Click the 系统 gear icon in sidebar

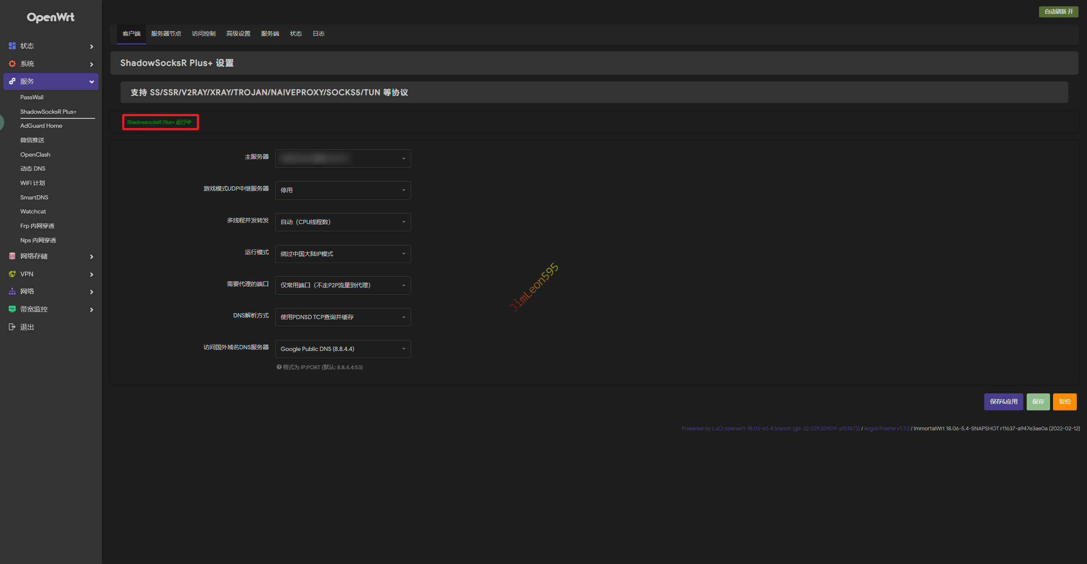12,64
